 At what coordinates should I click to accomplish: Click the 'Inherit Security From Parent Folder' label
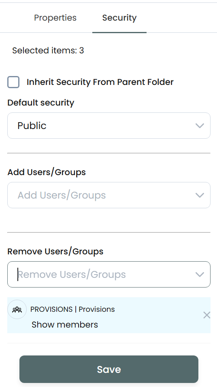100,82
